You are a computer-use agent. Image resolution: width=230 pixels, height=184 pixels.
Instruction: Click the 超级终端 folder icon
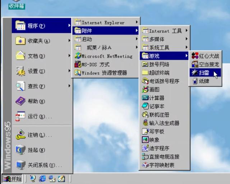[x=145, y=72]
